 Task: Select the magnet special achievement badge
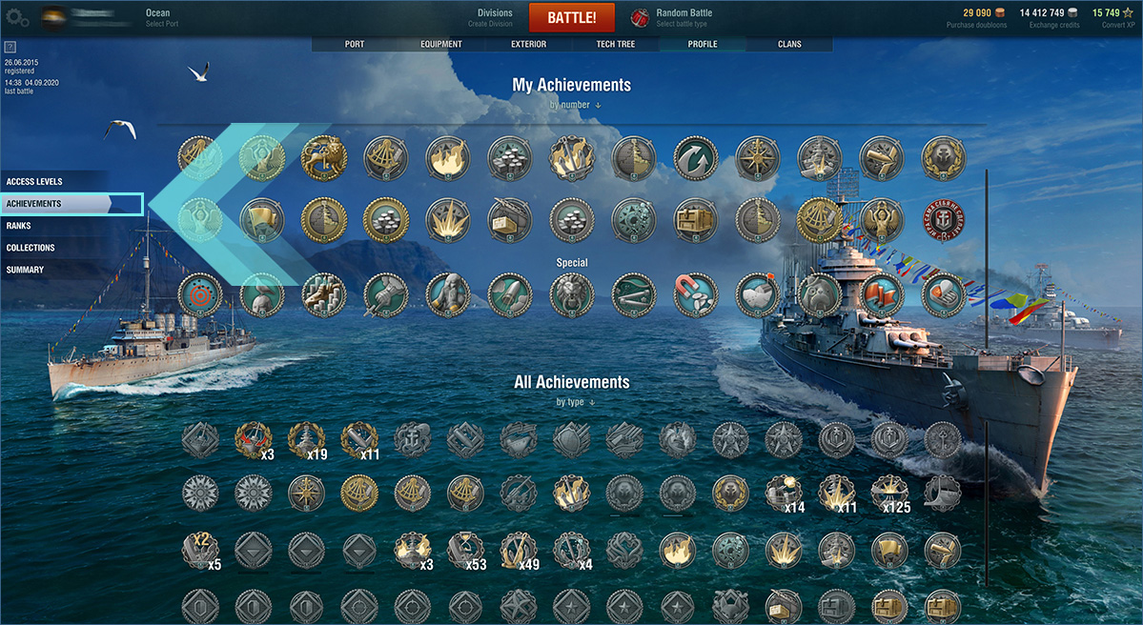point(696,295)
